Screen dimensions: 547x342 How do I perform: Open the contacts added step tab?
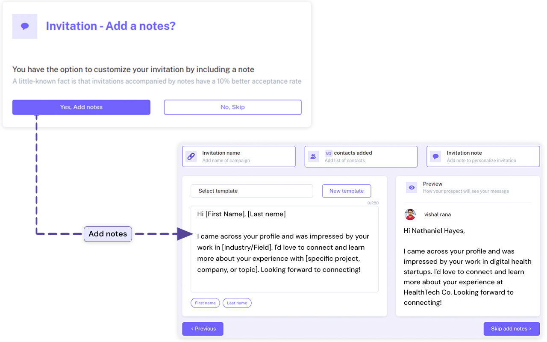361,156
